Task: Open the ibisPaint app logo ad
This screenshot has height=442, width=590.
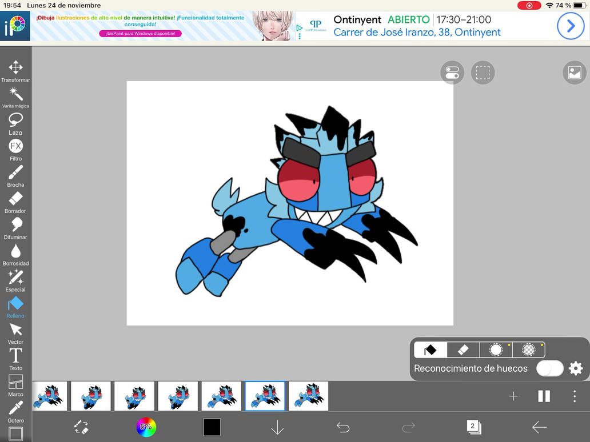Action: tap(15, 26)
